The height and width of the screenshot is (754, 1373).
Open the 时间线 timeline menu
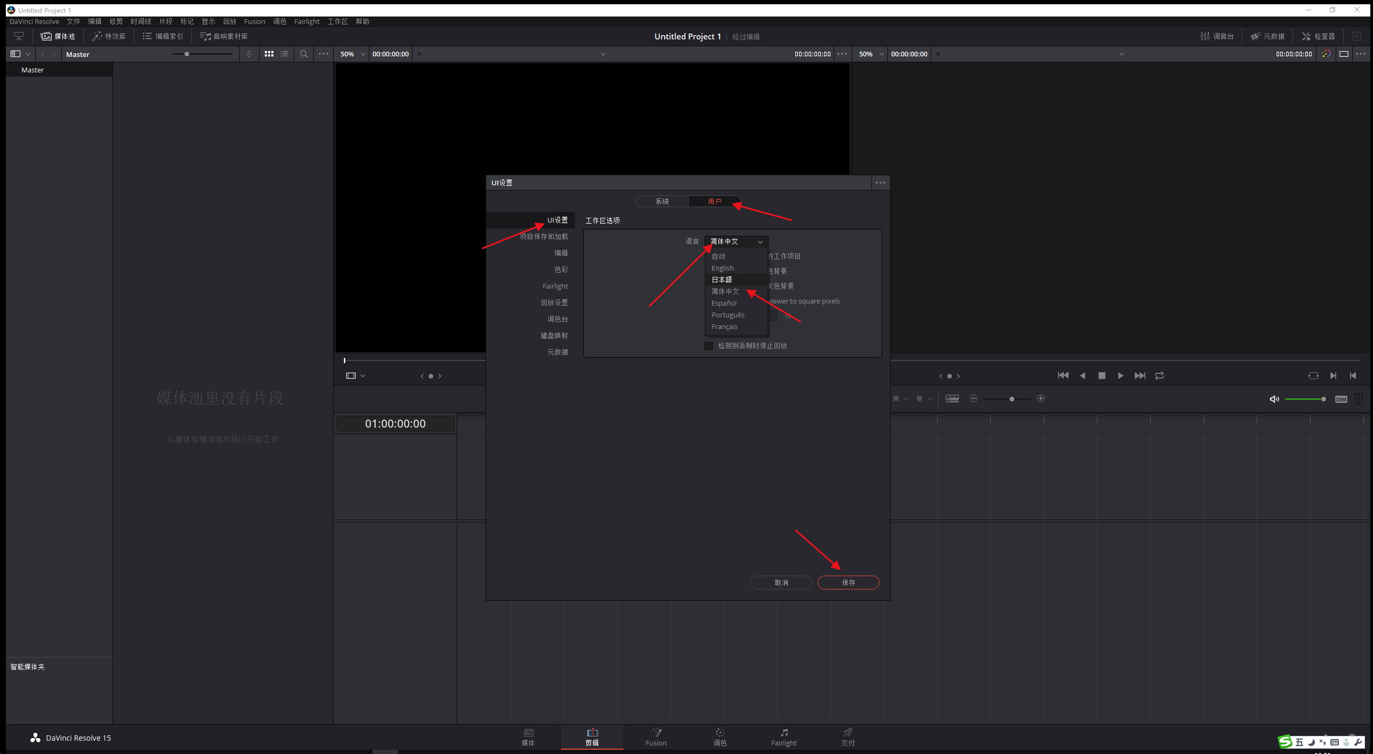click(141, 21)
